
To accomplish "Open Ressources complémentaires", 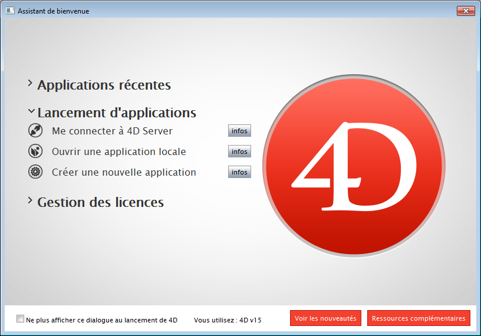I will [419, 318].
